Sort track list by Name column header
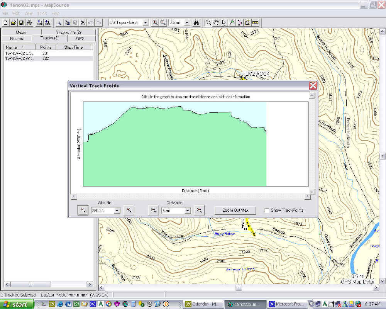Viewport: 386px width, 309px height. (x=19, y=47)
